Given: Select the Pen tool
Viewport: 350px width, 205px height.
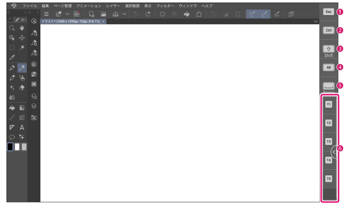Looking at the screenshot, I should (12, 67).
